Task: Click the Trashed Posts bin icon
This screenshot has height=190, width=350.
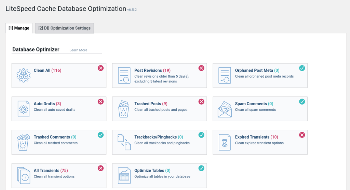Action: [124, 109]
